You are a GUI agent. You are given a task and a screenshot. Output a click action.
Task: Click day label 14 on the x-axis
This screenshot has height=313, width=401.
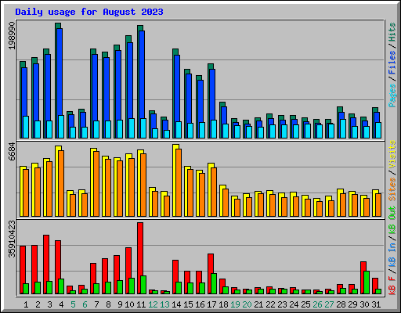click(176, 304)
